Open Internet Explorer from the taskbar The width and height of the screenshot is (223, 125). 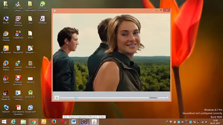13,122
